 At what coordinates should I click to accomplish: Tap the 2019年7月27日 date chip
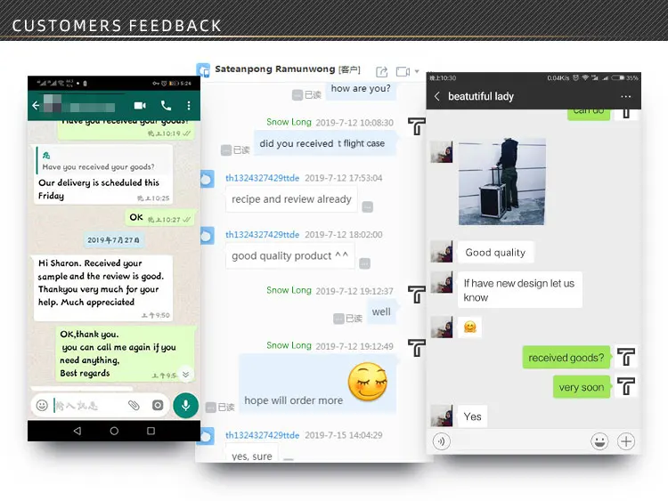[114, 240]
